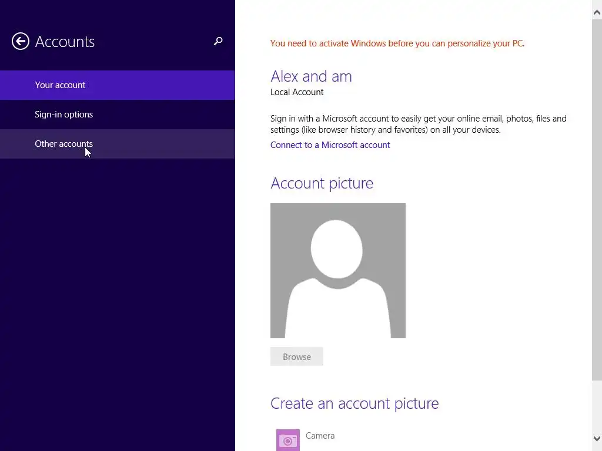Click the Accounts title text
This screenshot has width=602, height=451.
(x=65, y=42)
